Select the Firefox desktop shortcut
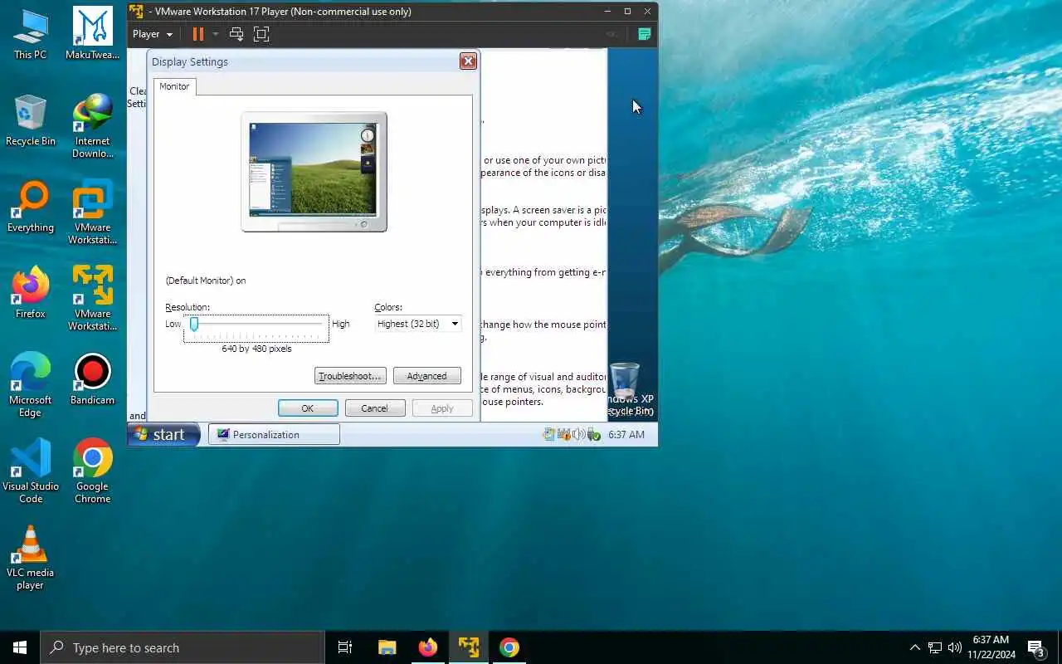Screen dimensions: 1062x664 point(31,294)
